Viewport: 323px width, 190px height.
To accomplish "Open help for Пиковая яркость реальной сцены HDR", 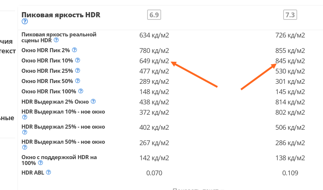I will 56,40.
